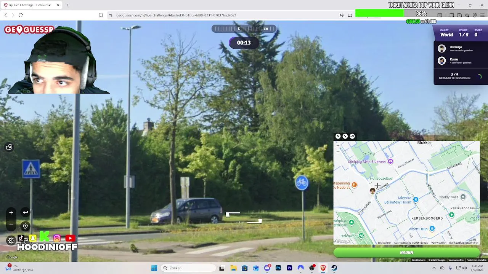The image size is (488, 274).
Task: Open the game settings gear
Action: click(11, 240)
